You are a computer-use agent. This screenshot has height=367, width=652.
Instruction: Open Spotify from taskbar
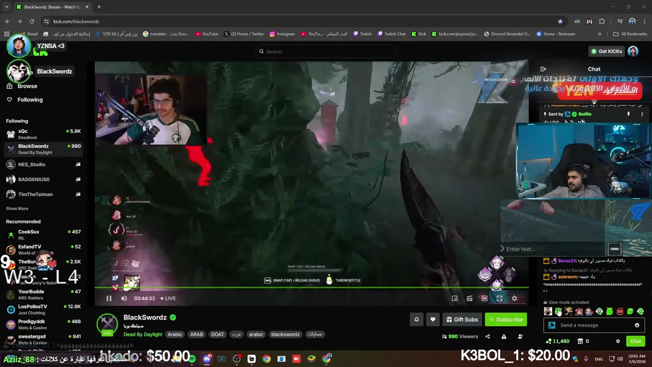click(x=192, y=359)
